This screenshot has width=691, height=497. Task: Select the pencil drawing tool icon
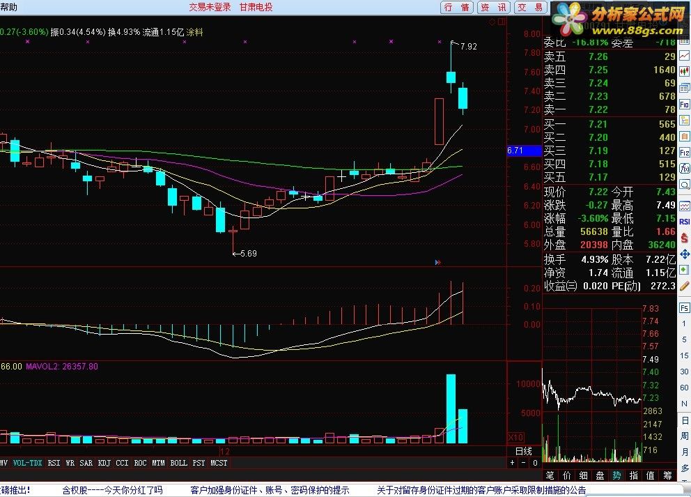pyautogui.click(x=685, y=286)
